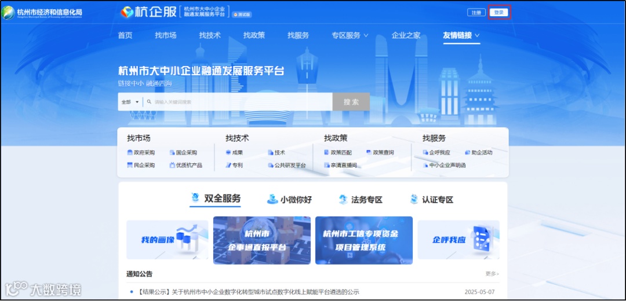Click the 找市场 section heading
Viewport: 626px width, 301px height.
[139, 138]
